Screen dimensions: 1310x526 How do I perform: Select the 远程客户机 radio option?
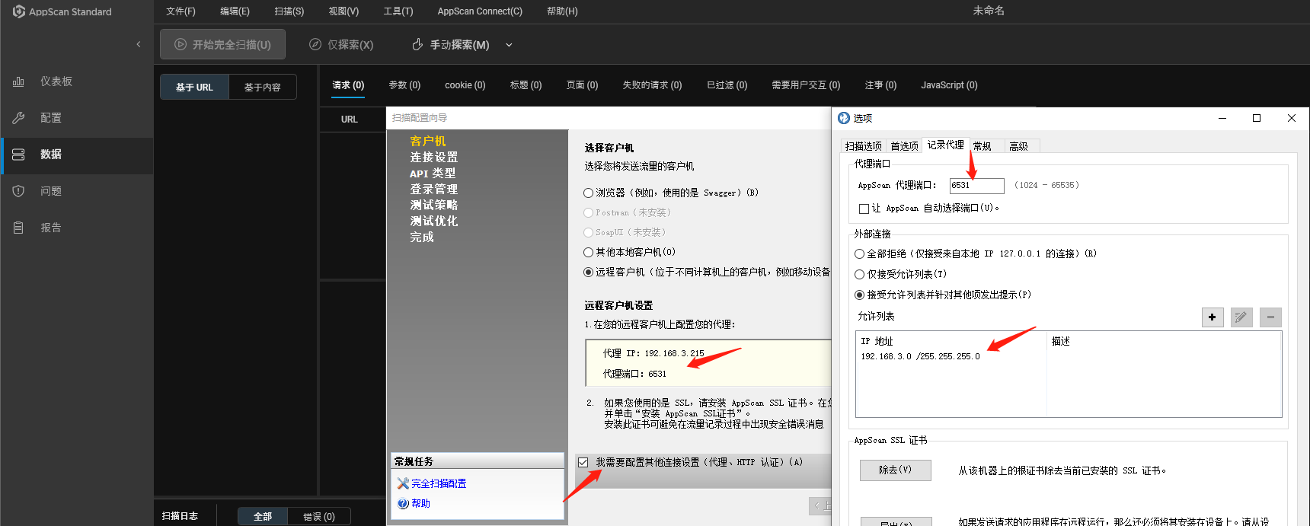(588, 273)
